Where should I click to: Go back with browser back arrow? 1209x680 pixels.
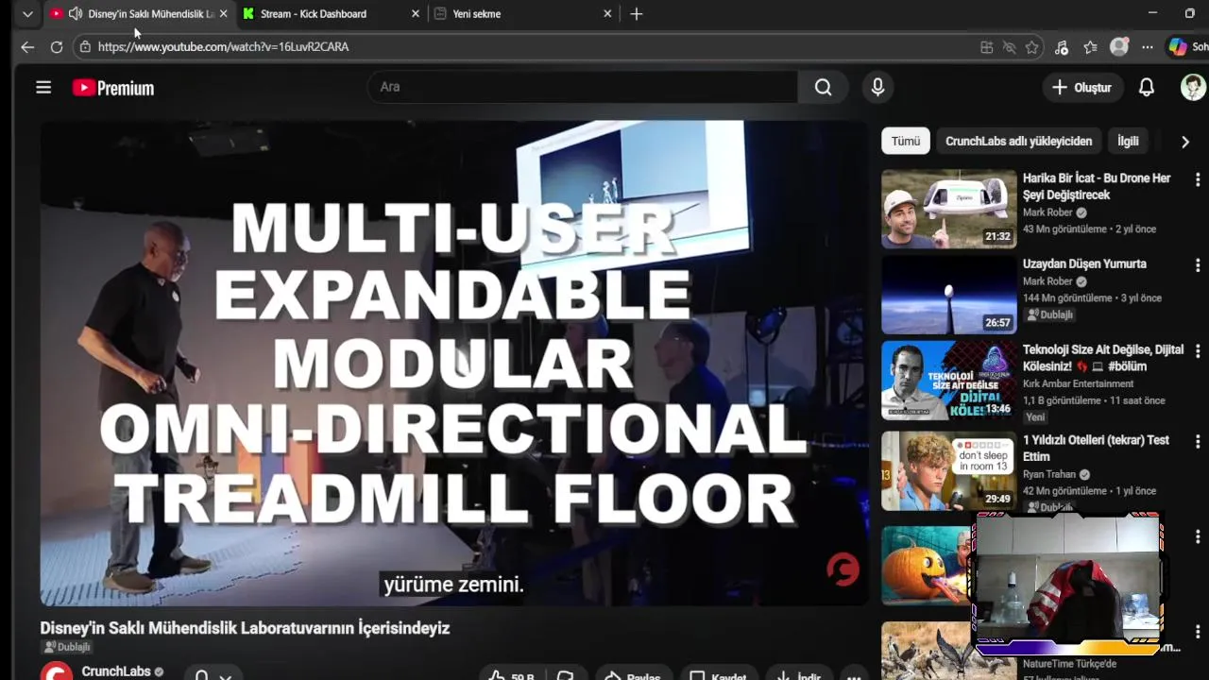point(27,46)
